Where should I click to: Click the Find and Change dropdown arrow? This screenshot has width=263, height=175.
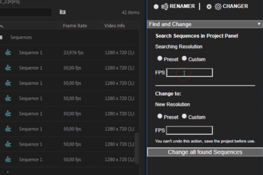pos(259,24)
